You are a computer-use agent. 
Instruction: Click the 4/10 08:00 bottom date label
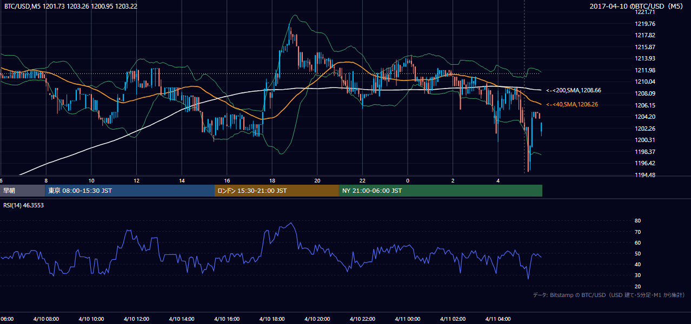(46, 319)
